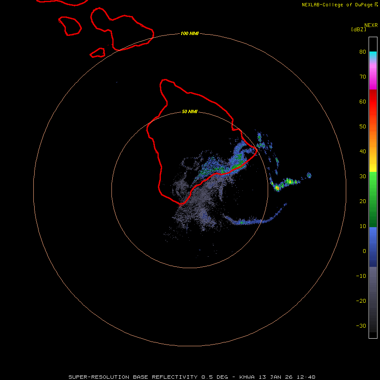
Task: Click the [dBZ] units label
Action: point(358,29)
